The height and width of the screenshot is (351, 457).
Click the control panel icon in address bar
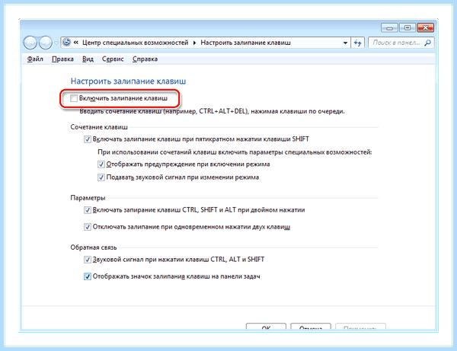tap(67, 43)
